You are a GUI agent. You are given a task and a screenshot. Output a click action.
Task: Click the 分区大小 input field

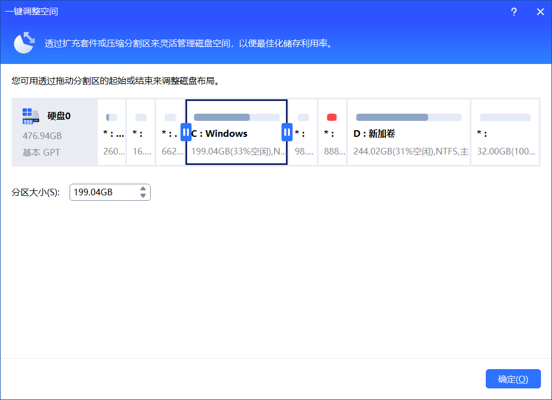click(110, 193)
